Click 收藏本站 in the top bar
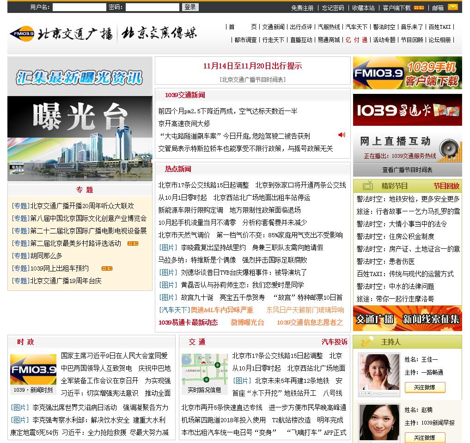470x443 pixels. (x=363, y=8)
